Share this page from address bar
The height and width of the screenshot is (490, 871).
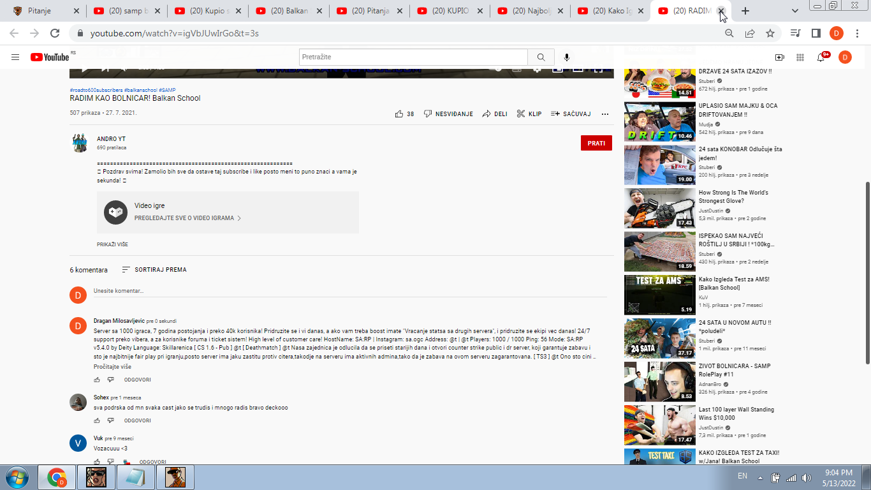(750, 33)
